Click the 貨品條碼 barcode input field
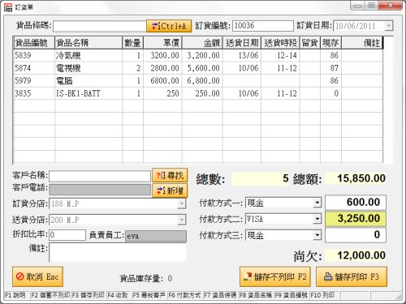406x304 pixels. [x=100, y=26]
